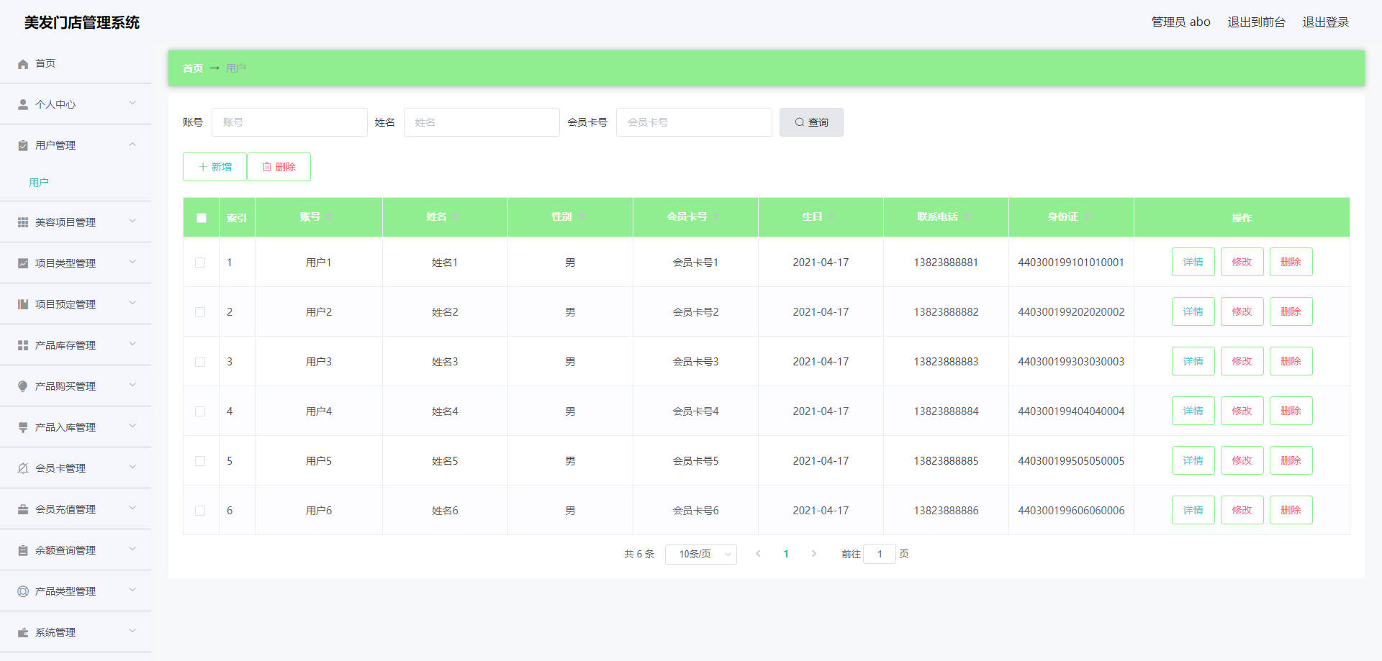Expand the 会员卡管理 menu chevron
Screen dimensions: 1382x661
coord(132,468)
